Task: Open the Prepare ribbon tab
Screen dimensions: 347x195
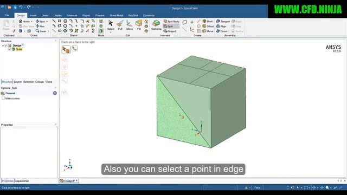Action: 100,16
